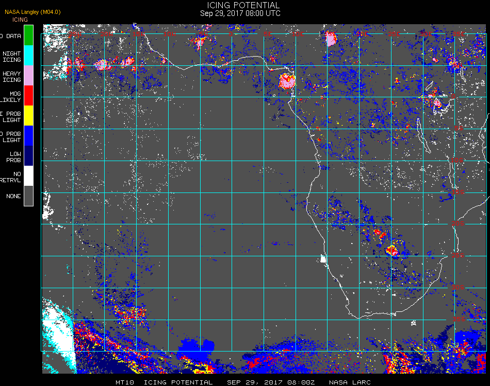Click the 15S latitude label

(x=458, y=192)
